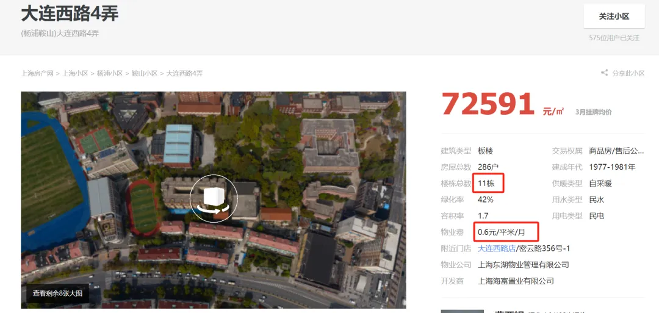
Task: Click the agent photo thumbnail at bottom
Action: coord(461,311)
